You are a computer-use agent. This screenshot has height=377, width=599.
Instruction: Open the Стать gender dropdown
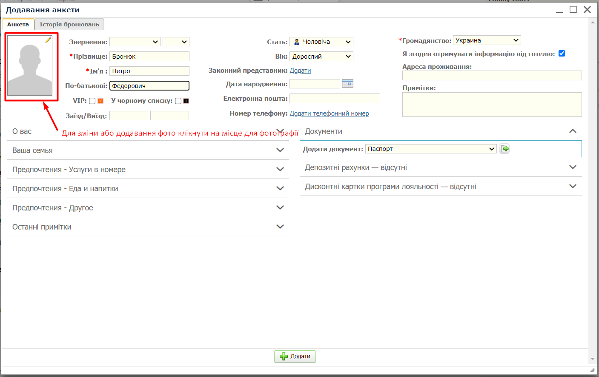[x=321, y=42]
